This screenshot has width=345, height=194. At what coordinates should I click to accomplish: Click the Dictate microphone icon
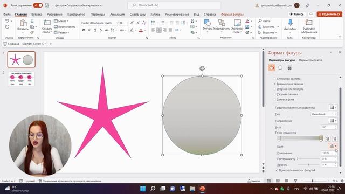(290, 23)
